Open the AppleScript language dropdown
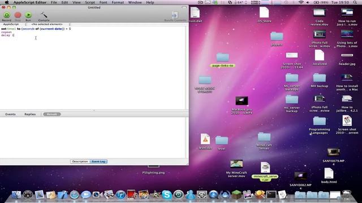 (x=14, y=24)
